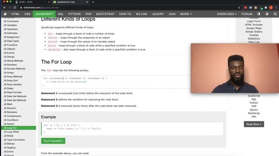
Task: Select JS Loop For in the sidebar
Action: pyautogui.click(x=18, y=128)
